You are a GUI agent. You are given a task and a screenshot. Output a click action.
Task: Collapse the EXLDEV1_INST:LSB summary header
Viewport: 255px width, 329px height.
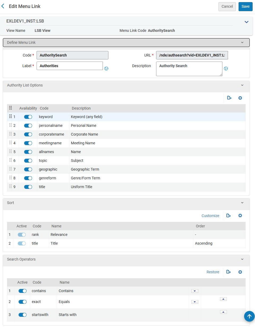click(247, 22)
